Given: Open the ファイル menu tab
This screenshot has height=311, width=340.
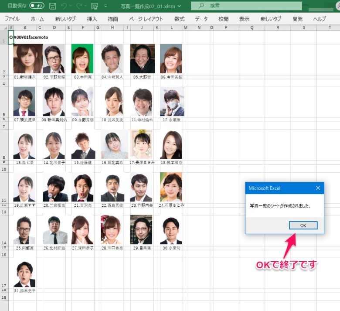Looking at the screenshot, I should click(12, 19).
